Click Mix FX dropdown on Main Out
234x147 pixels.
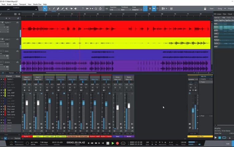[206, 76]
